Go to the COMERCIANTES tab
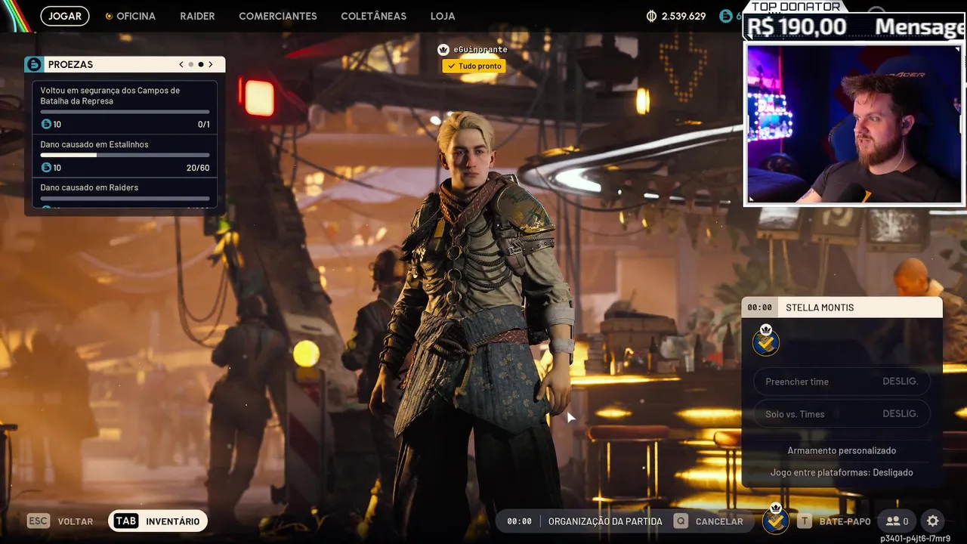 coord(278,16)
